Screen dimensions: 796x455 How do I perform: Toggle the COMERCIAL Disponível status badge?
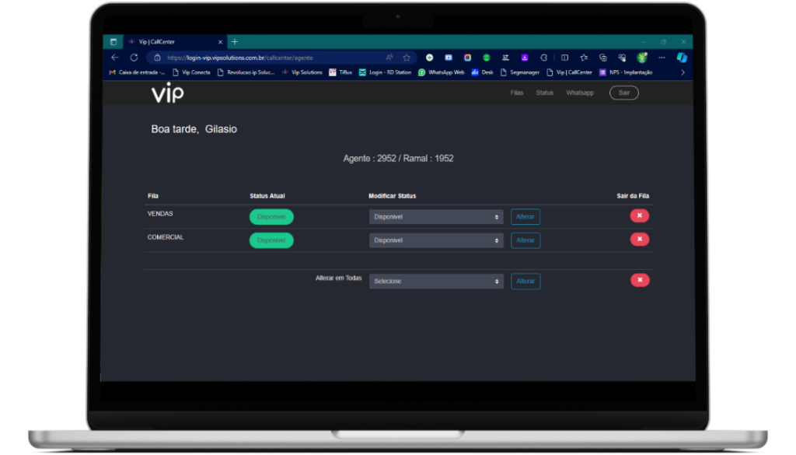point(271,240)
